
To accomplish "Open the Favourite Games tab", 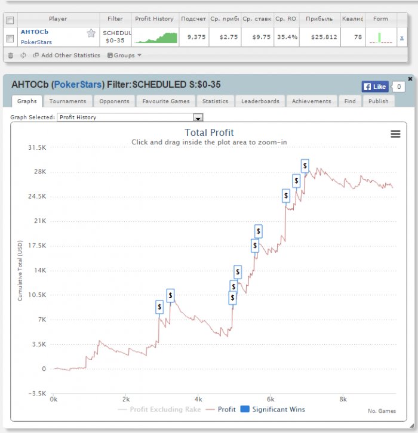I will pyautogui.click(x=166, y=101).
